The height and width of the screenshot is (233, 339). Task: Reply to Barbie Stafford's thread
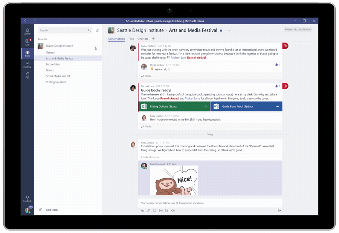146,76
